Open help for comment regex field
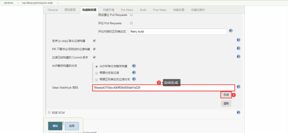This screenshot has width=288, height=133. tap(231, 31)
